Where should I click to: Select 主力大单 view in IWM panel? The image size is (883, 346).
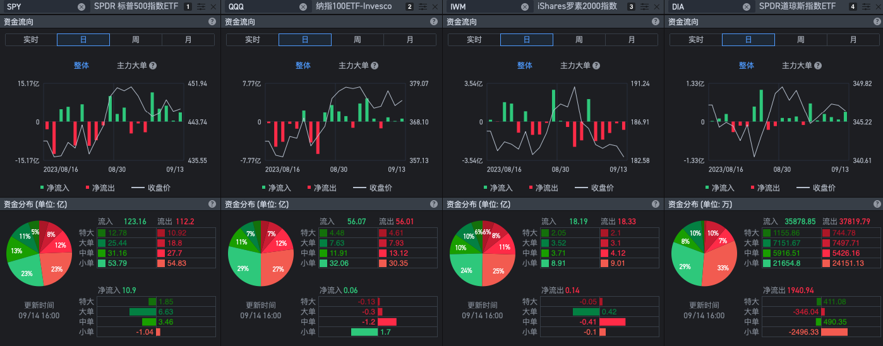click(575, 66)
